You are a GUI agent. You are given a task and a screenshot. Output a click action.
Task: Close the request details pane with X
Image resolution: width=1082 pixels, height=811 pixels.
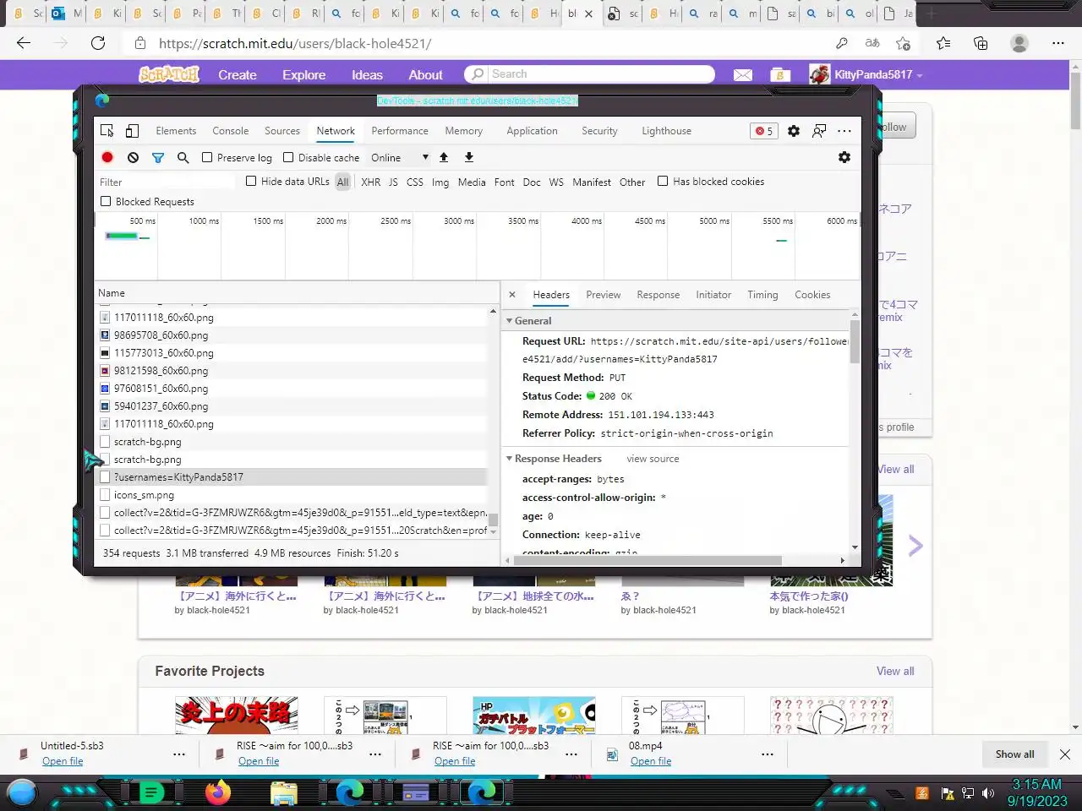(512, 295)
